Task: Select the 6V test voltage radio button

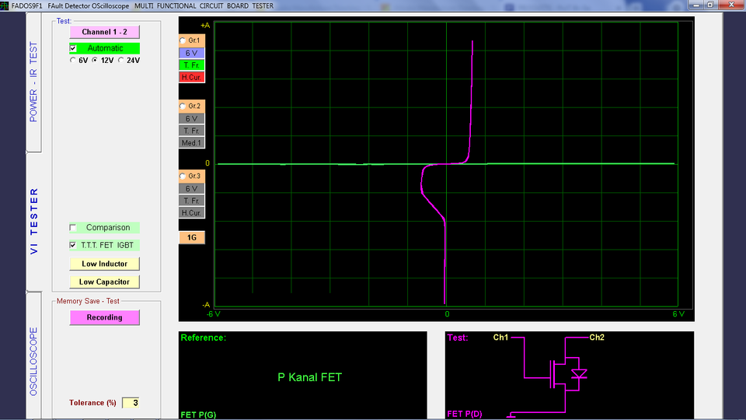Action: 73,60
